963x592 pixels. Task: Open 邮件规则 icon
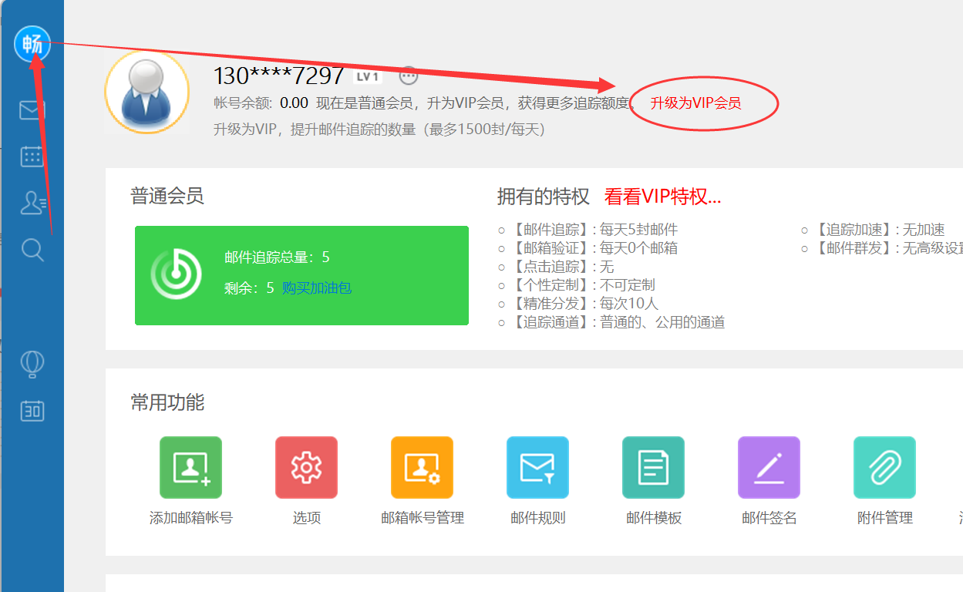point(537,467)
